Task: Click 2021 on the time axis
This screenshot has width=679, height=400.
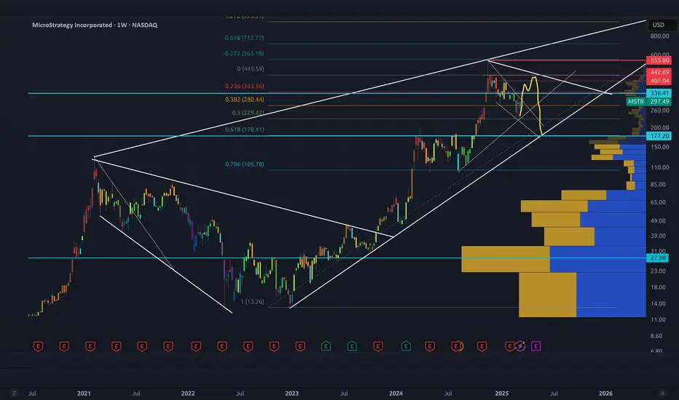Action: tap(84, 393)
